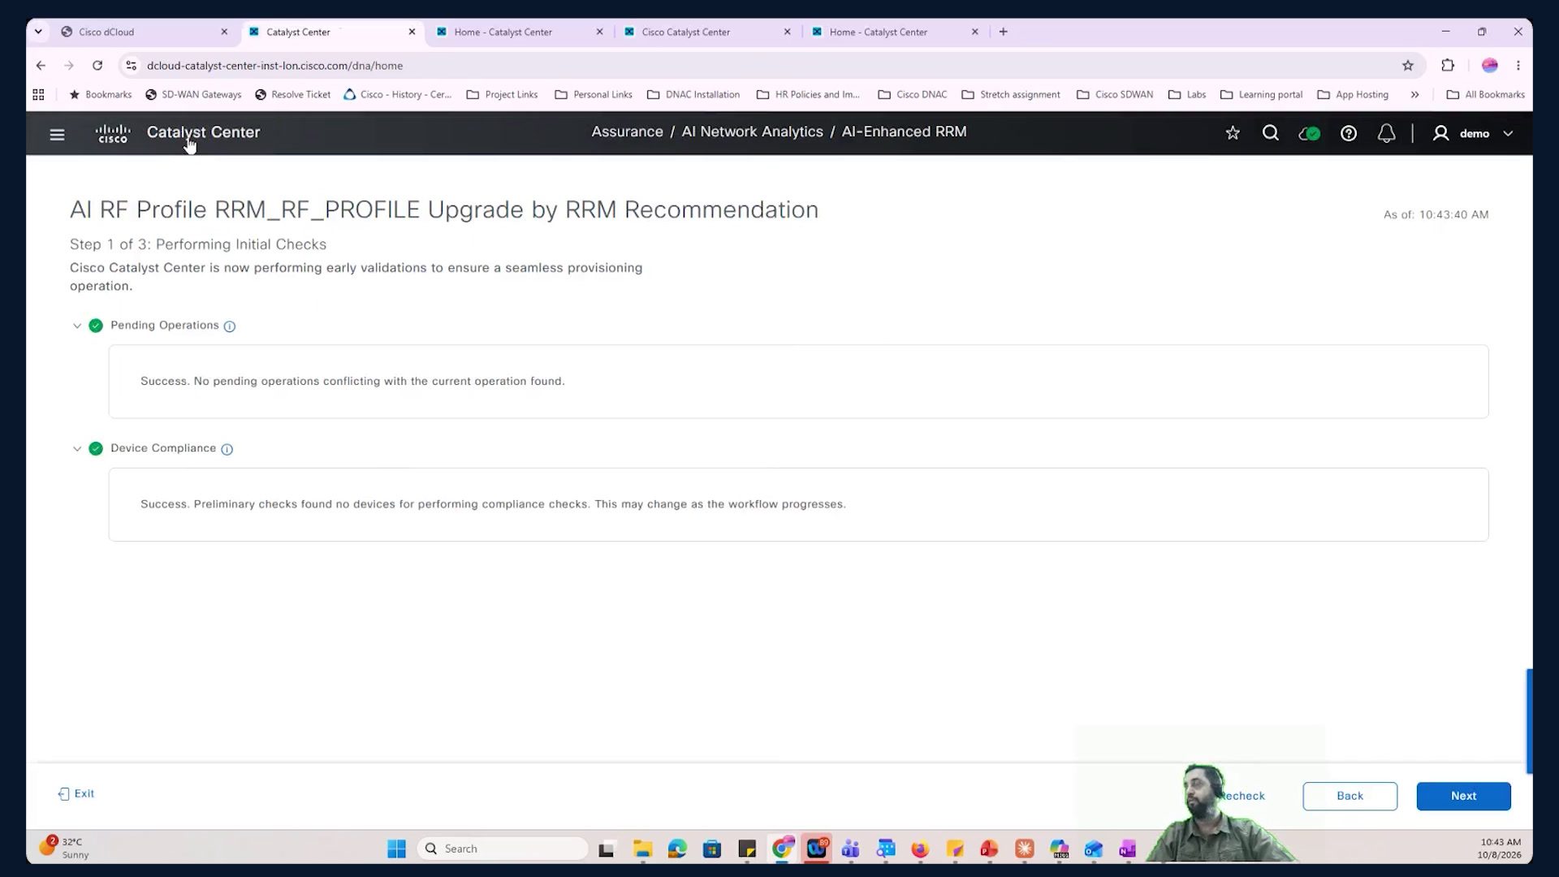
Task: Open the help question mark icon
Action: (1349, 134)
